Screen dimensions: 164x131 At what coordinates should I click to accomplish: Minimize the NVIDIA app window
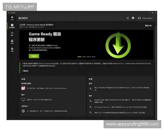tap(150, 13)
